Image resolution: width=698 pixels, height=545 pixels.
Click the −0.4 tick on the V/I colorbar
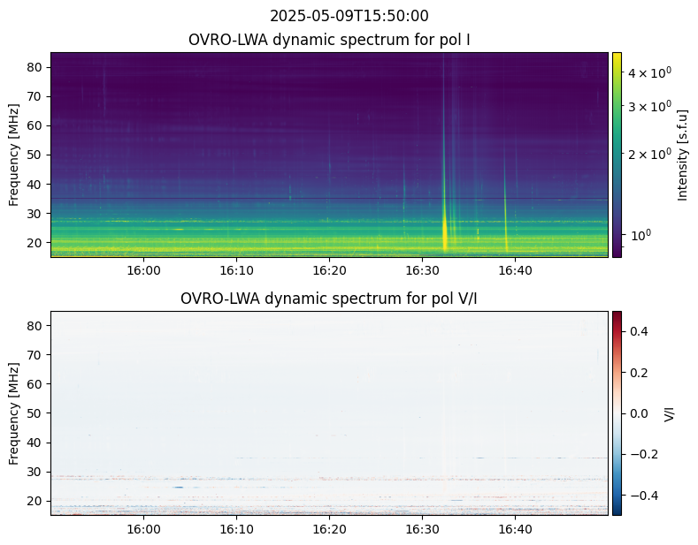642,495
